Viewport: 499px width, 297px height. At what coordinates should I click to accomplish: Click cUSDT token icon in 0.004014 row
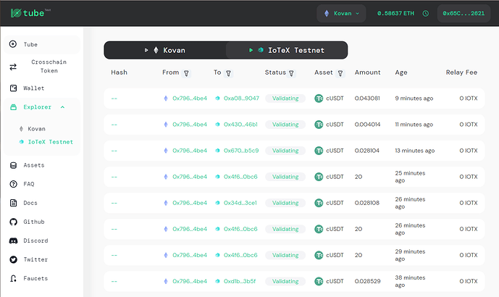pyautogui.click(x=319, y=125)
